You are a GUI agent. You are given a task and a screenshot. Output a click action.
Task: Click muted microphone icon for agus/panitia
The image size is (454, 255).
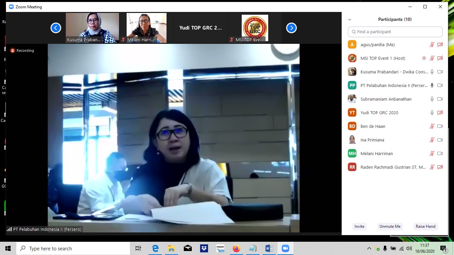pos(432,44)
